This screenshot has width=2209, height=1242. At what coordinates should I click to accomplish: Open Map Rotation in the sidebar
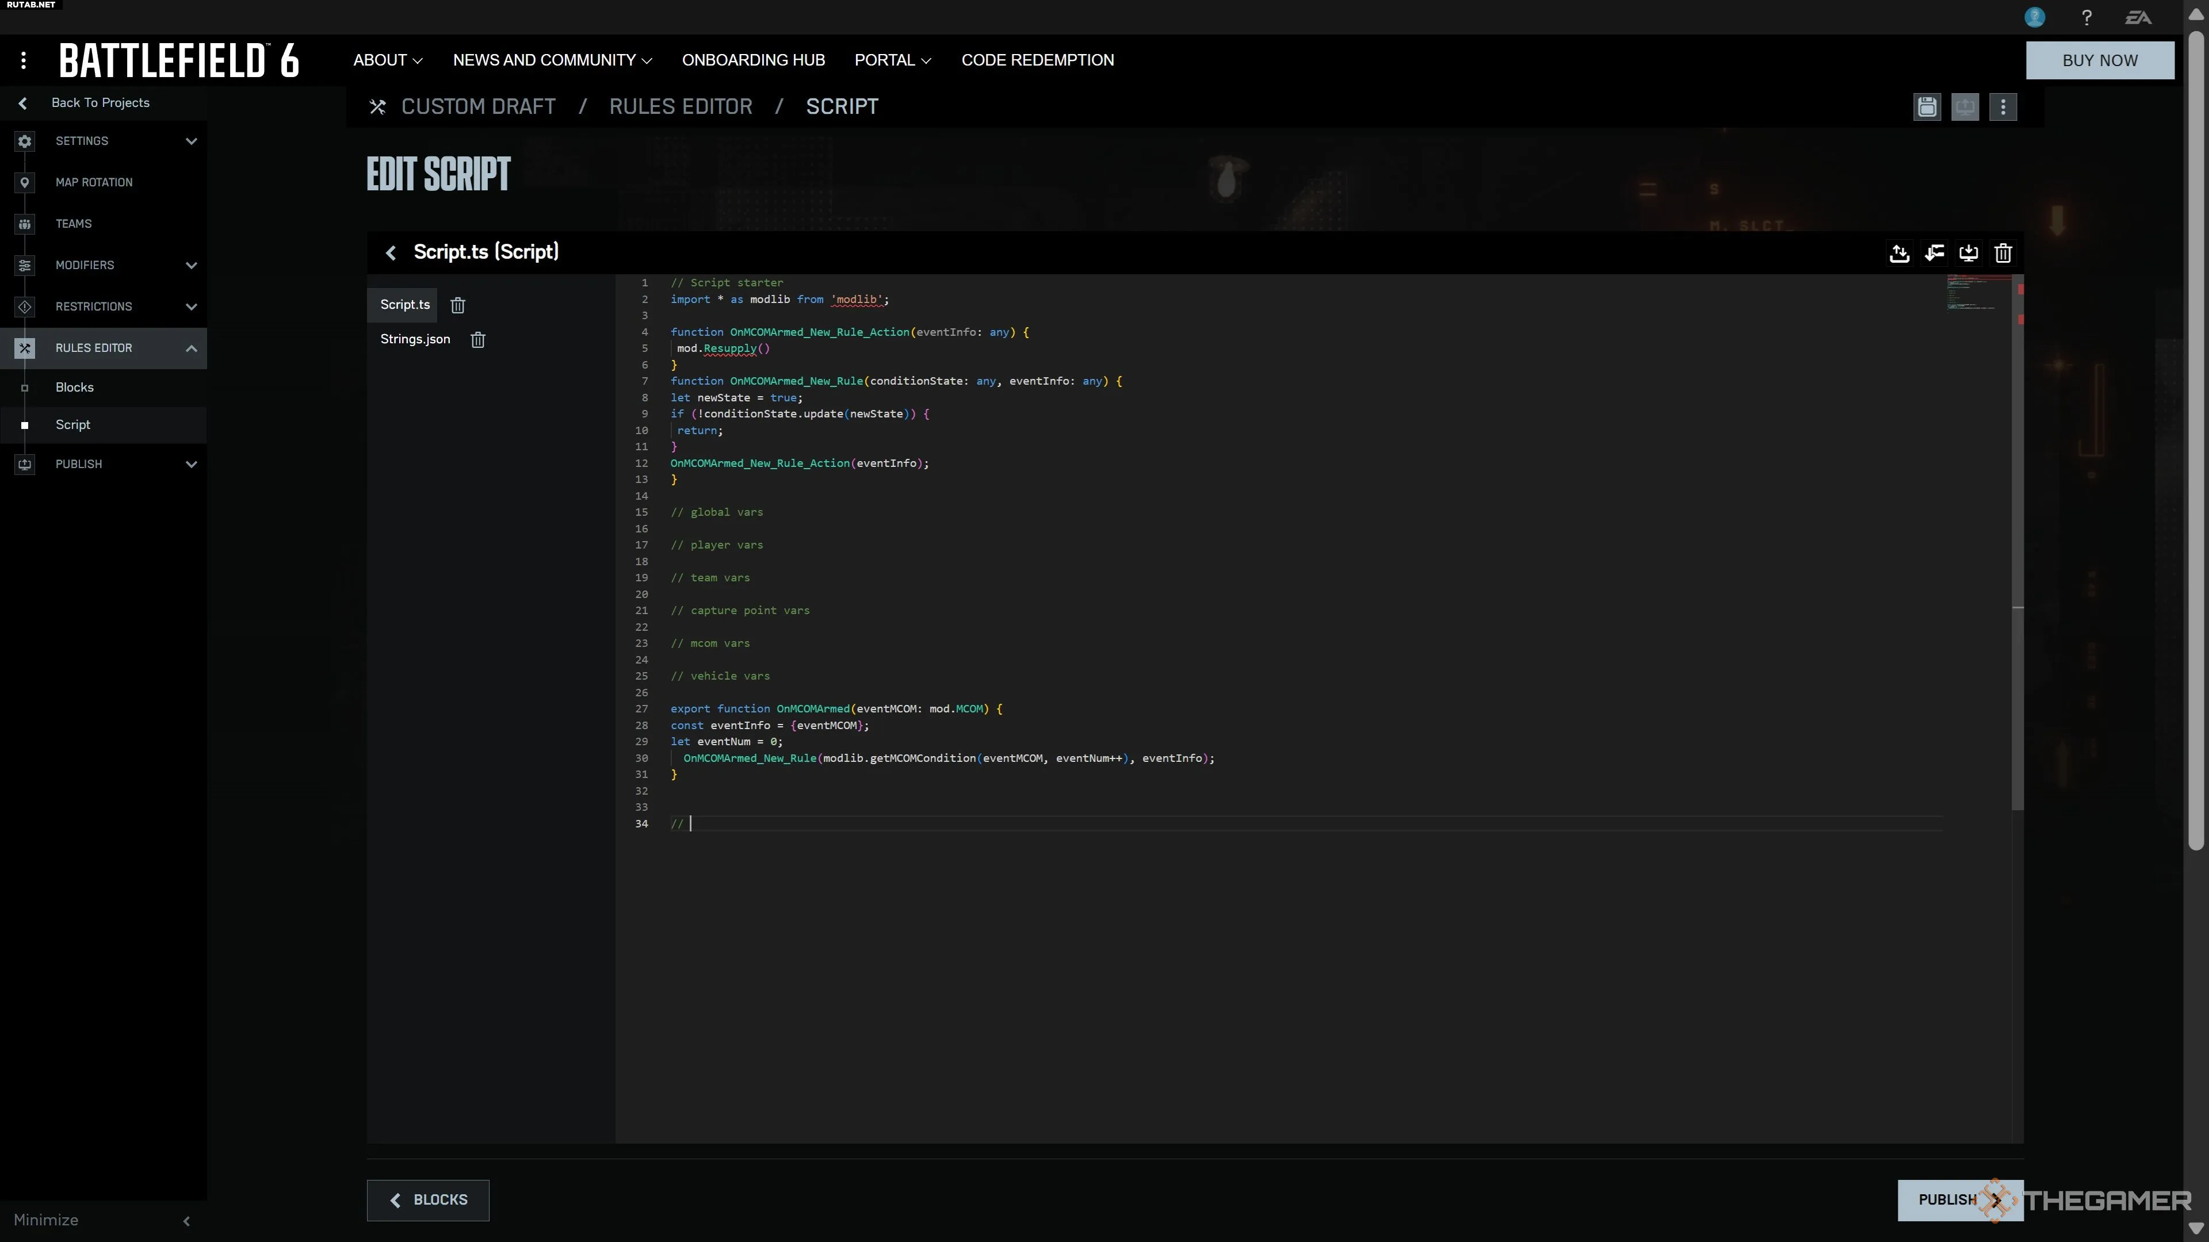tap(93, 183)
